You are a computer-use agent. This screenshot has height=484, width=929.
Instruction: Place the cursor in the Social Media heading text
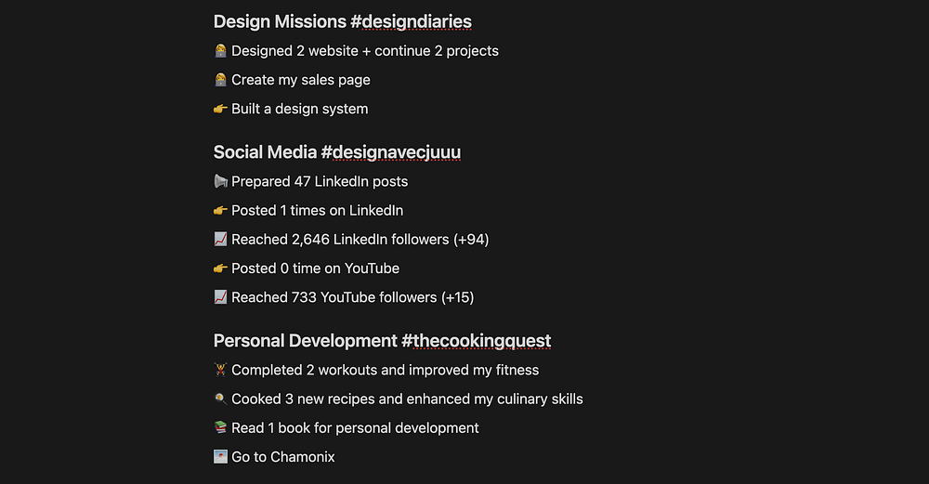(x=265, y=152)
